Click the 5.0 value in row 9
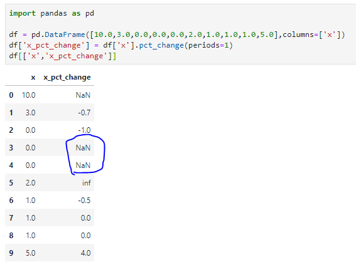Viewport: 356px width, 267px height. [x=30, y=253]
